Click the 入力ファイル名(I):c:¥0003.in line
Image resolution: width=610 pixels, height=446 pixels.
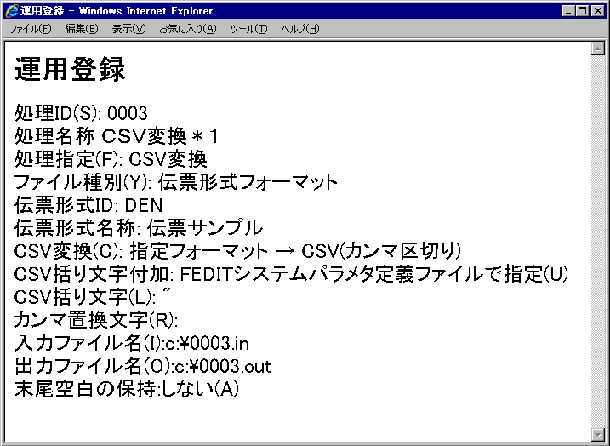pyautogui.click(x=132, y=343)
